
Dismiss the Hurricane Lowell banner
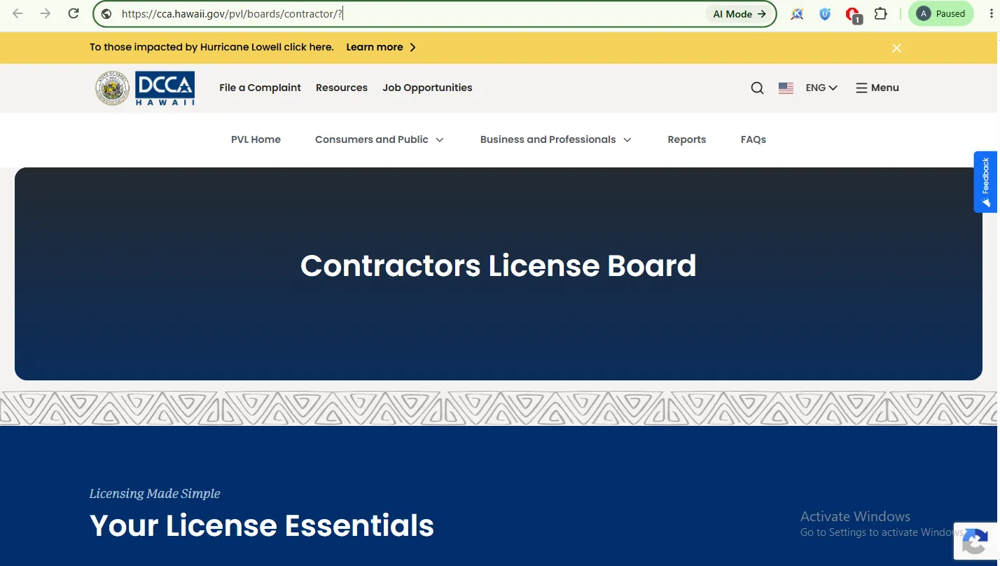896,48
